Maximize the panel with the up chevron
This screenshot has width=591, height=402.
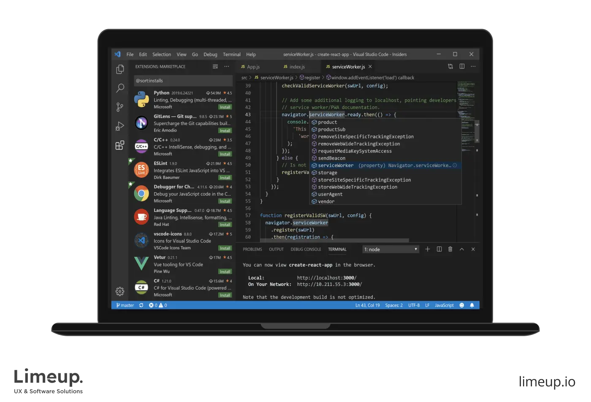point(461,249)
